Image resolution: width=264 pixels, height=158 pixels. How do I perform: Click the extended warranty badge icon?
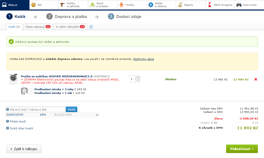point(24,91)
